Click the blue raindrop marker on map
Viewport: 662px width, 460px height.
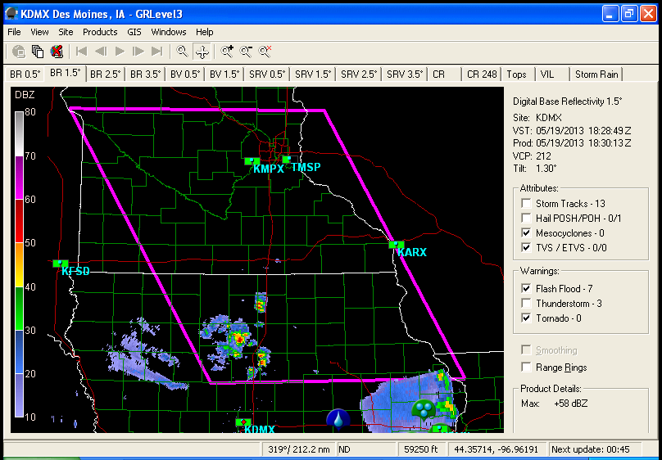coord(338,420)
